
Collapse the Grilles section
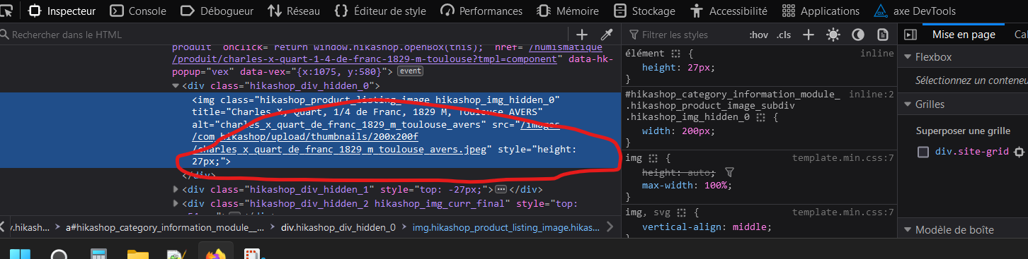pyautogui.click(x=908, y=104)
